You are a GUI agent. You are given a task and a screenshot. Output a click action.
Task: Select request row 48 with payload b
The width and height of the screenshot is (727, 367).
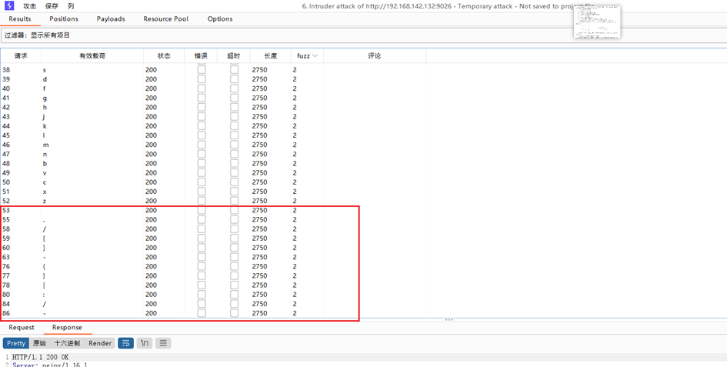[213, 163]
